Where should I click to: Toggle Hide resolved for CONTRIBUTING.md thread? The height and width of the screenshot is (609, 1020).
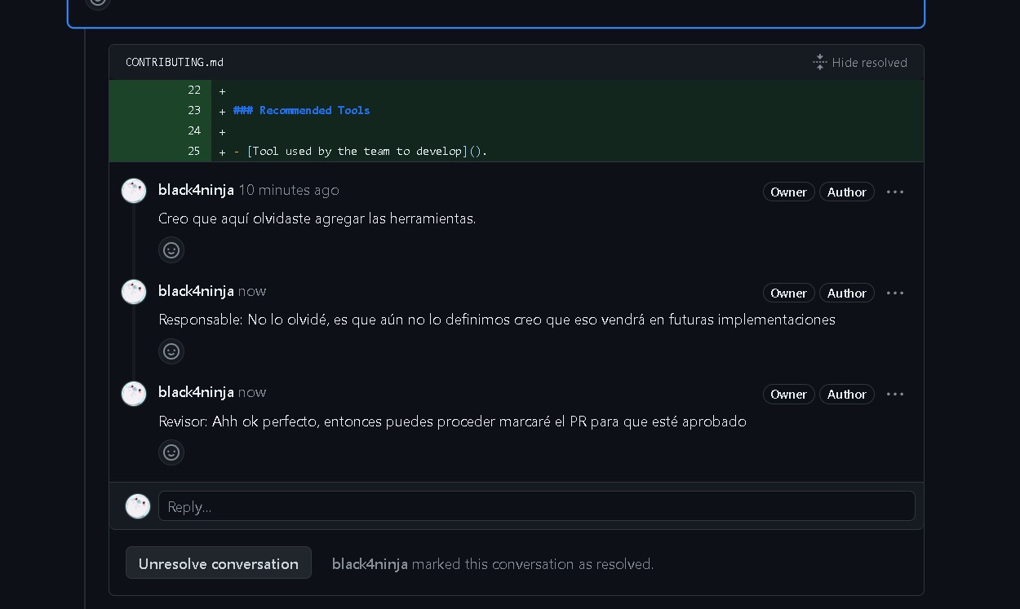click(860, 63)
